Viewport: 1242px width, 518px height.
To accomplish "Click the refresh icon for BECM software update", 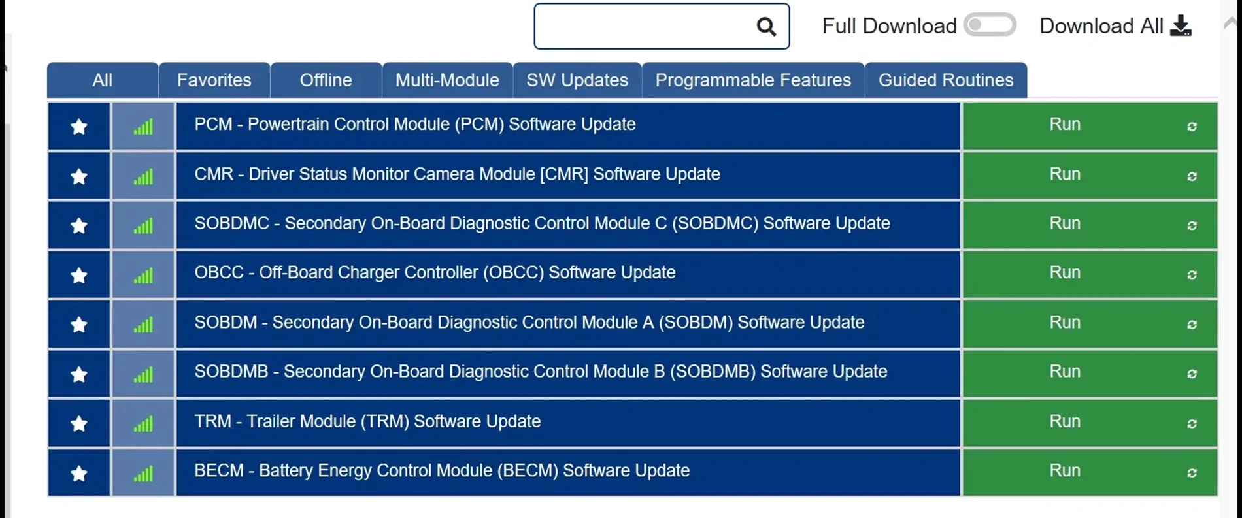I will pyautogui.click(x=1192, y=472).
